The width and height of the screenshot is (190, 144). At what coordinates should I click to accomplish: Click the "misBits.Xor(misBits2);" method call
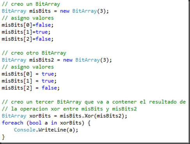94,116
